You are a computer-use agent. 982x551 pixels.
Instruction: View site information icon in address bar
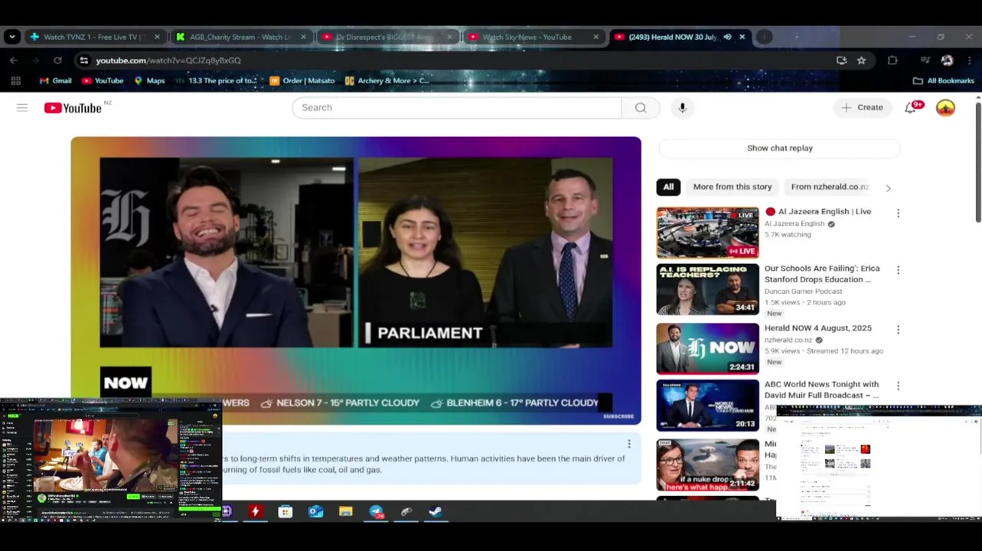pos(83,60)
